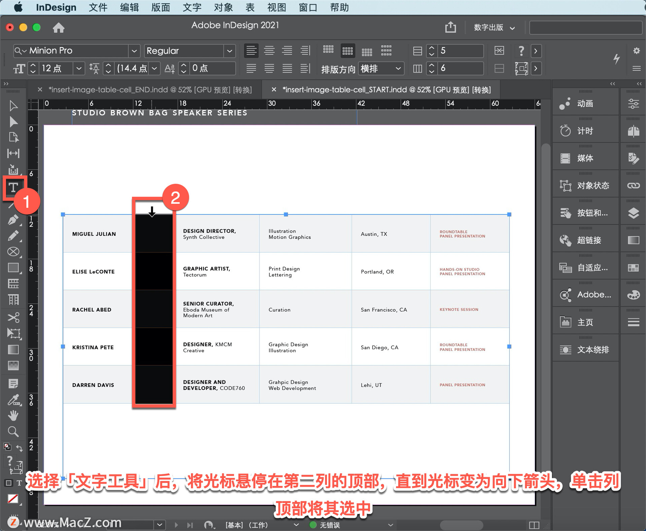Open the Text Wrap panel
Viewport: 646px width, 531px height.
click(585, 350)
